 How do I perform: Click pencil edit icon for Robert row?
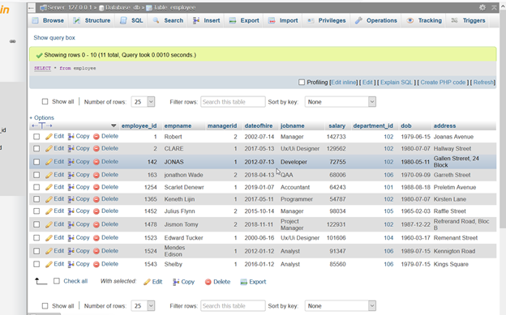(x=49, y=136)
